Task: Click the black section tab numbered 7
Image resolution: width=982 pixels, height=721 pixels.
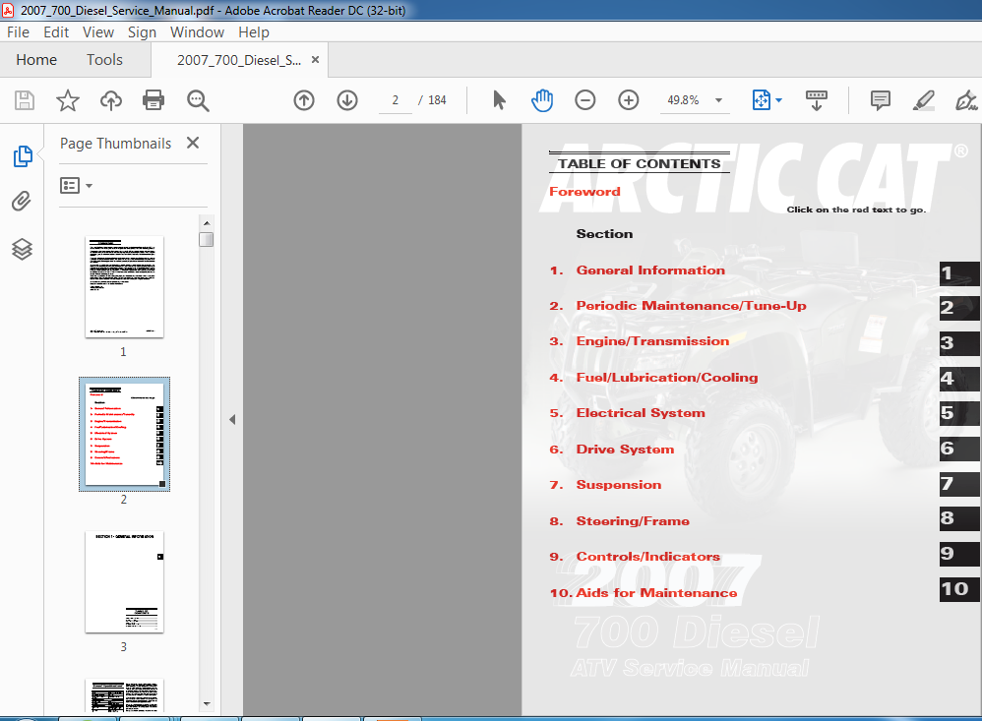Action: [958, 484]
